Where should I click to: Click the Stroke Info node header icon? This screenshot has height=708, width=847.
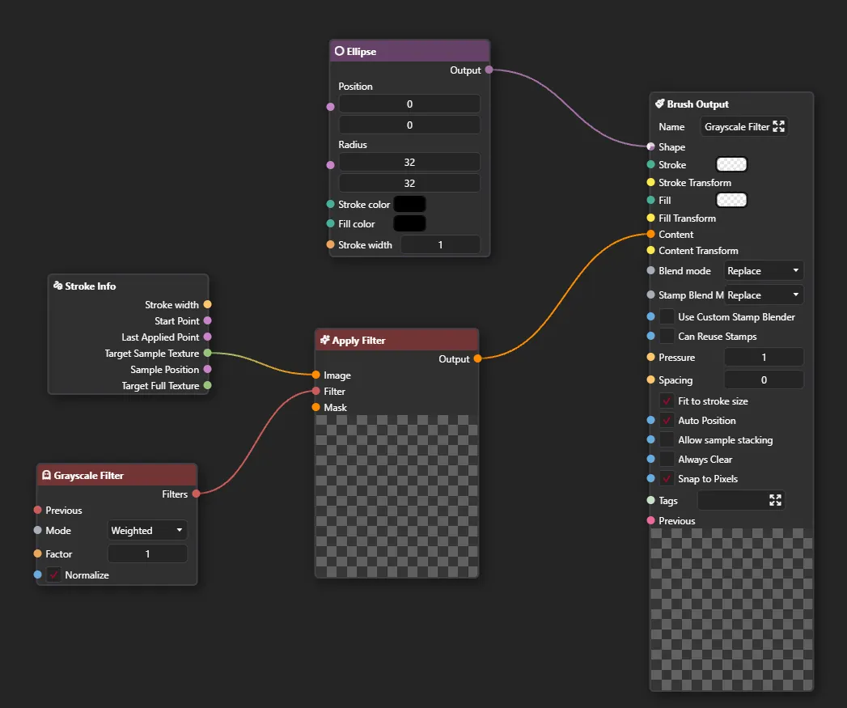coord(57,286)
